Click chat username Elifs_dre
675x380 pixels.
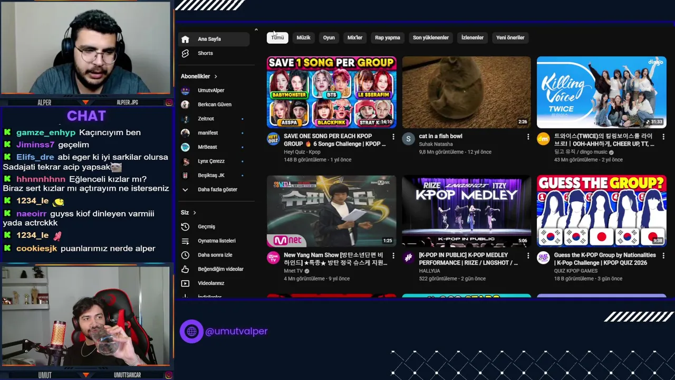(x=35, y=157)
